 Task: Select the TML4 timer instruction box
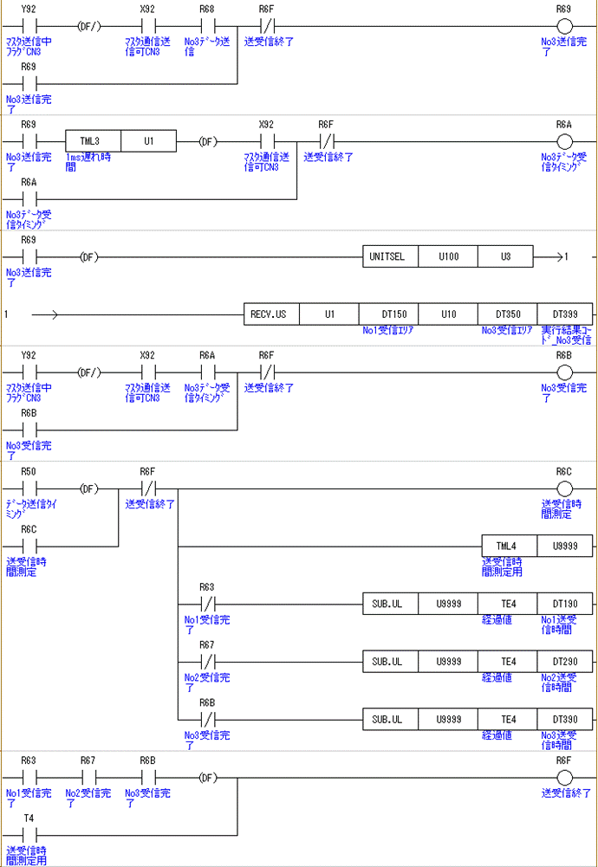[507, 547]
